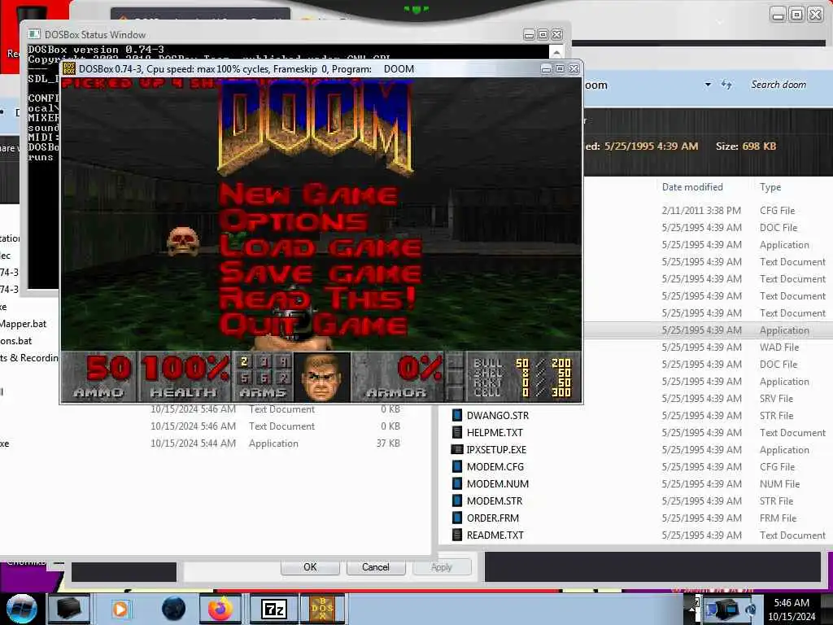Click the MODEM.CFG file icon

click(456, 466)
